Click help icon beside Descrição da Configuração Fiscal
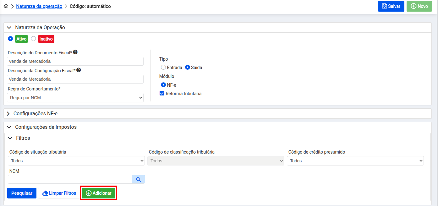The width and height of the screenshot is (438, 206). pyautogui.click(x=79, y=70)
